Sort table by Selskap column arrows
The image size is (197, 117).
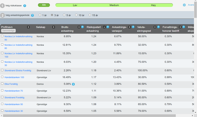coord(54,27)
